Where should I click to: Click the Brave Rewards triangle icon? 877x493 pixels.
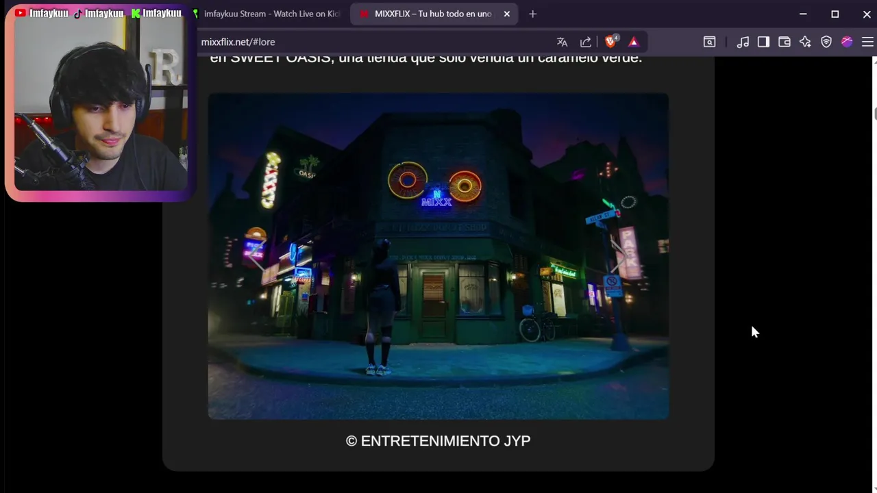[633, 42]
